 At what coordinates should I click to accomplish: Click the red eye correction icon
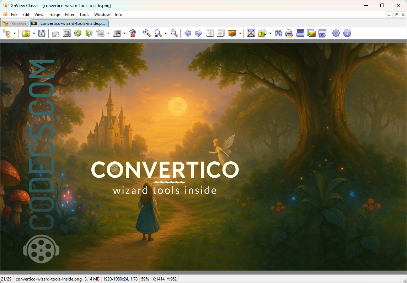click(x=133, y=33)
